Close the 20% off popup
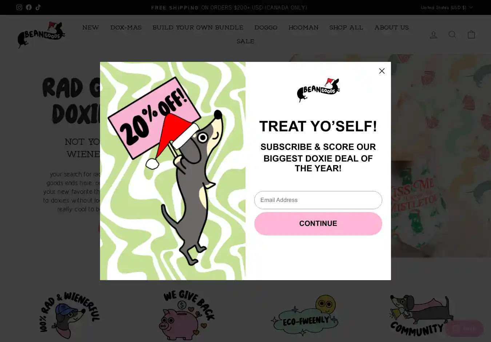This screenshot has width=491, height=342. tap(382, 71)
